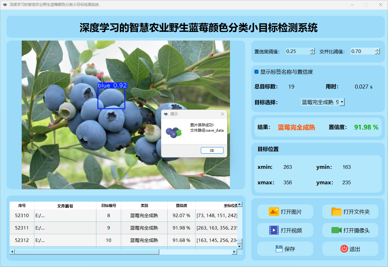
Task: Click the 文件路径 column header
Action: pos(65,206)
